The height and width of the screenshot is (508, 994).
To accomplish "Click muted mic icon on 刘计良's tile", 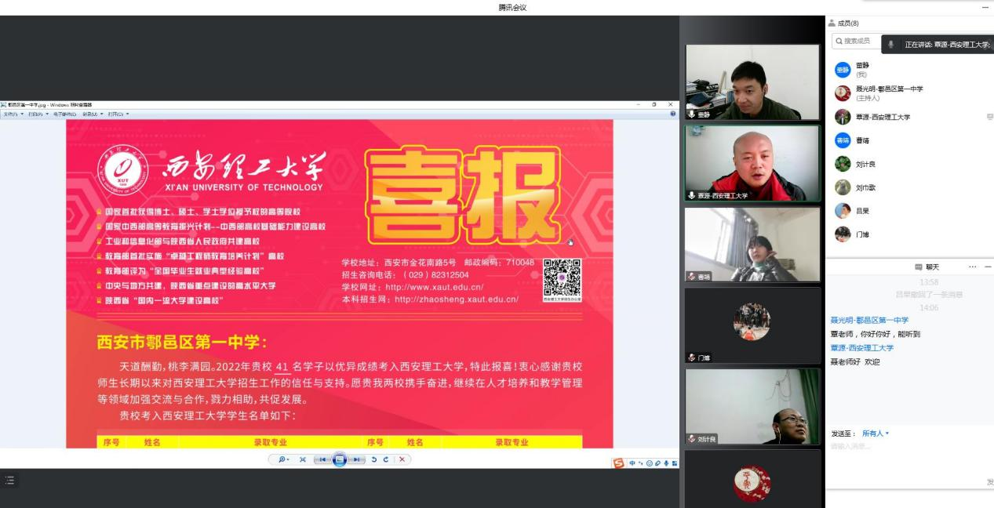I will tap(692, 439).
